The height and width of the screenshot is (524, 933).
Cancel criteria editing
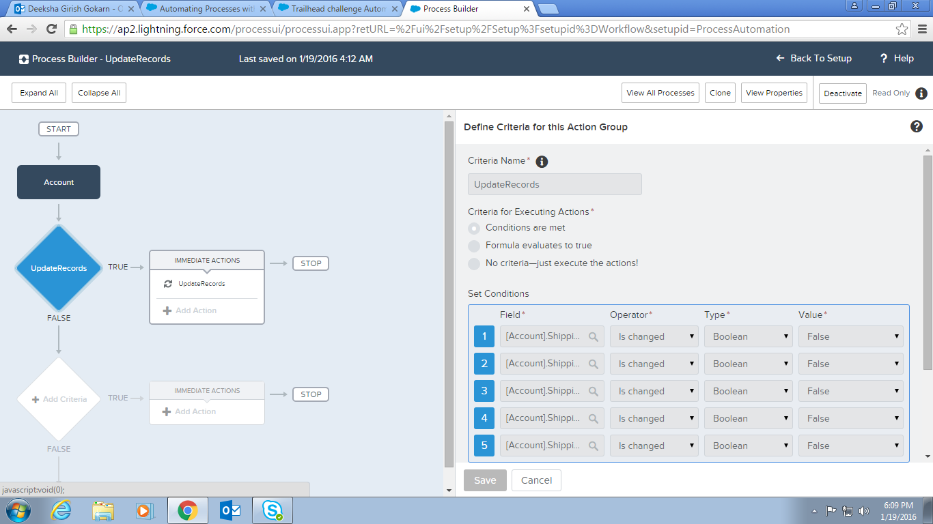coord(536,480)
